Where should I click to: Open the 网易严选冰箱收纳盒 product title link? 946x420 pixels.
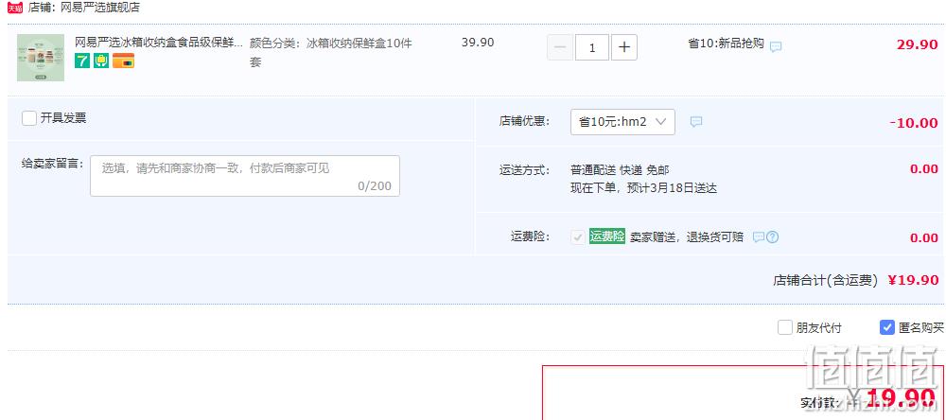click(x=159, y=43)
